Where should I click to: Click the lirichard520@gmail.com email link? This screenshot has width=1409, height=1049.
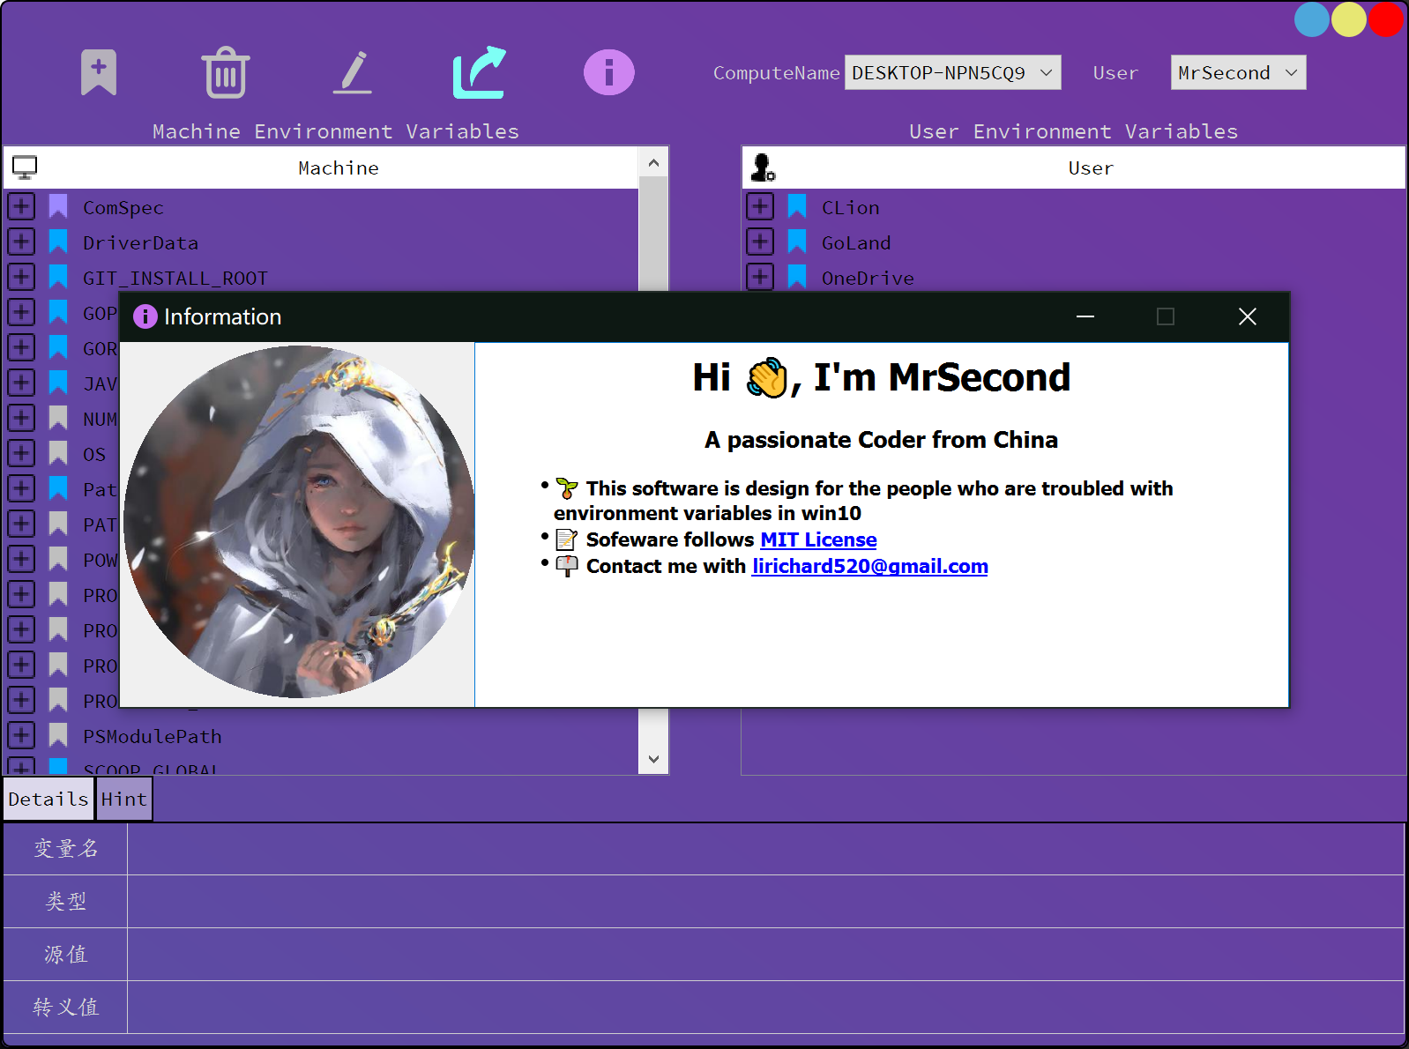point(869,566)
